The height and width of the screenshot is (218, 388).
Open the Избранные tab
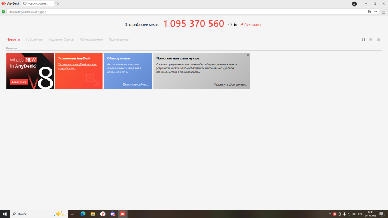point(34,39)
